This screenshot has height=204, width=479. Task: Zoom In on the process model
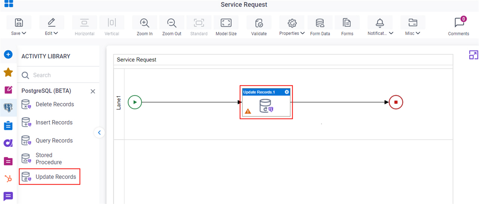pyautogui.click(x=144, y=27)
